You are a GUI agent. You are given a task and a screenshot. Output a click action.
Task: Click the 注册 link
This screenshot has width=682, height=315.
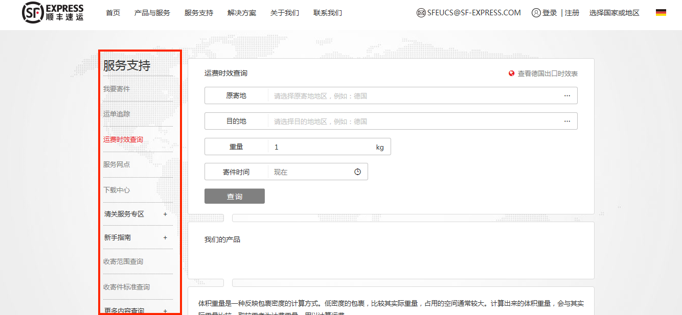pos(572,13)
